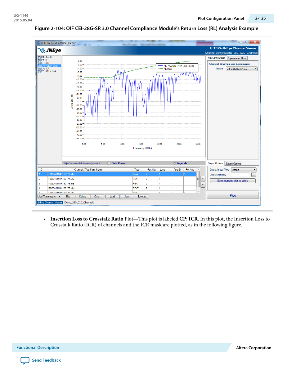Browse for output directory with ellipsis button
The image size is (296, 383).
point(254,175)
